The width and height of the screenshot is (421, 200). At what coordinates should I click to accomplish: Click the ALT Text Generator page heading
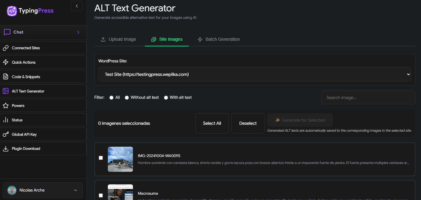[135, 8]
